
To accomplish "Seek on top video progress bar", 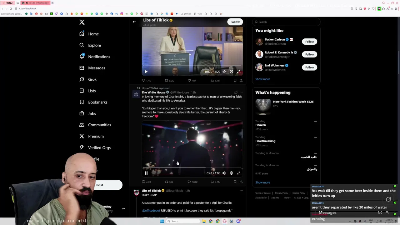I will tap(192, 66).
